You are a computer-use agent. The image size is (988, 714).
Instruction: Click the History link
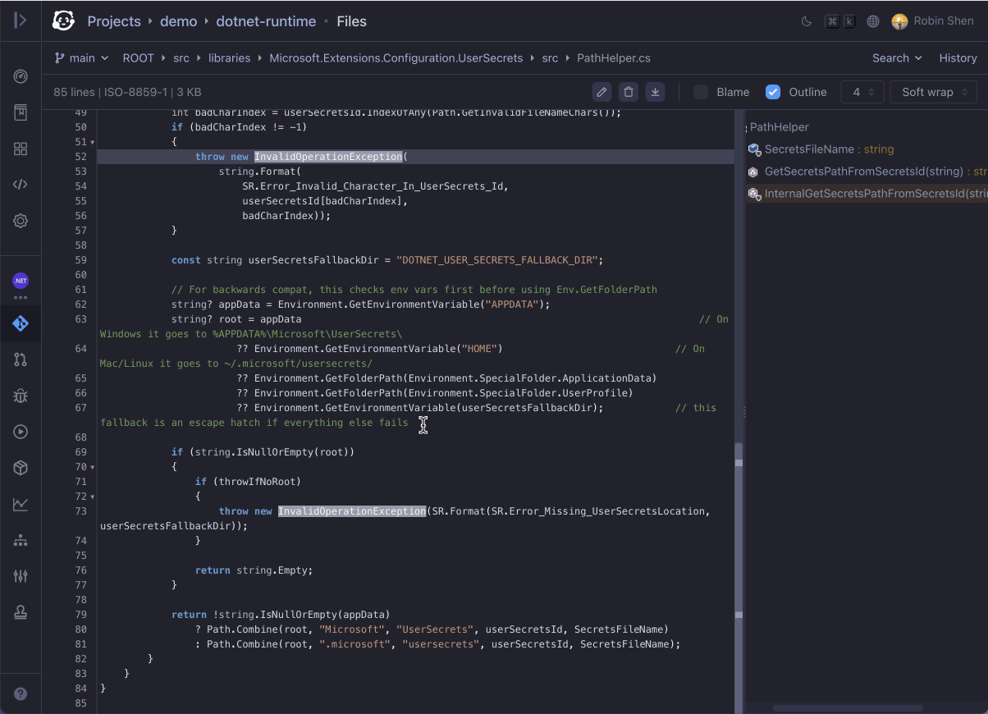point(958,58)
